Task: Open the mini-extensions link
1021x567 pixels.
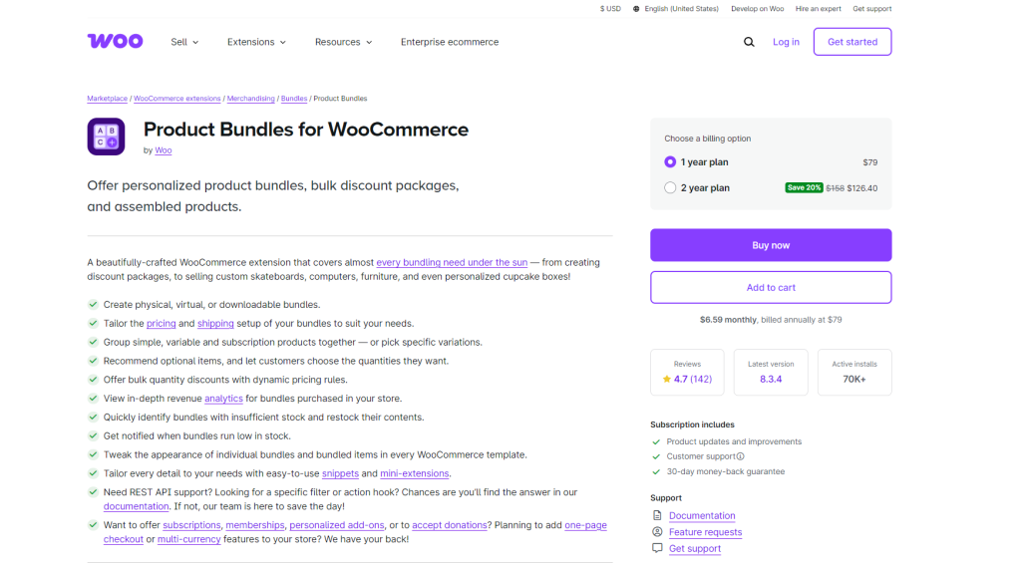Action: pos(414,473)
